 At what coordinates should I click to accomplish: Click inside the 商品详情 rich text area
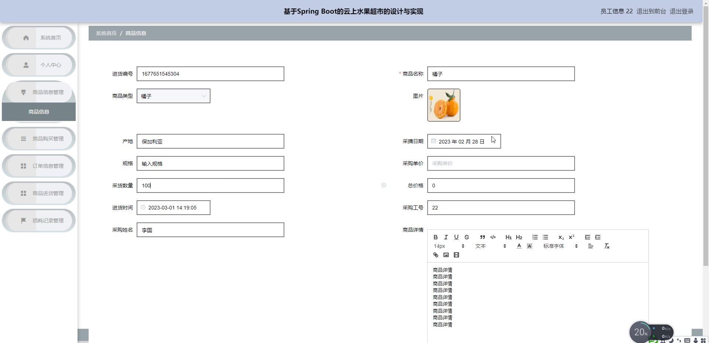[x=538, y=302]
